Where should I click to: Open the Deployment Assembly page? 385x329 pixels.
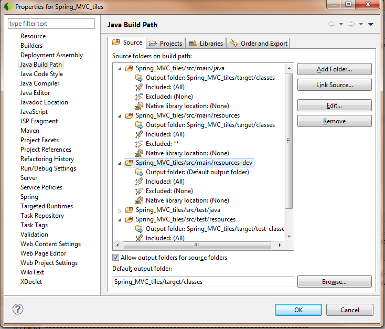(x=51, y=55)
